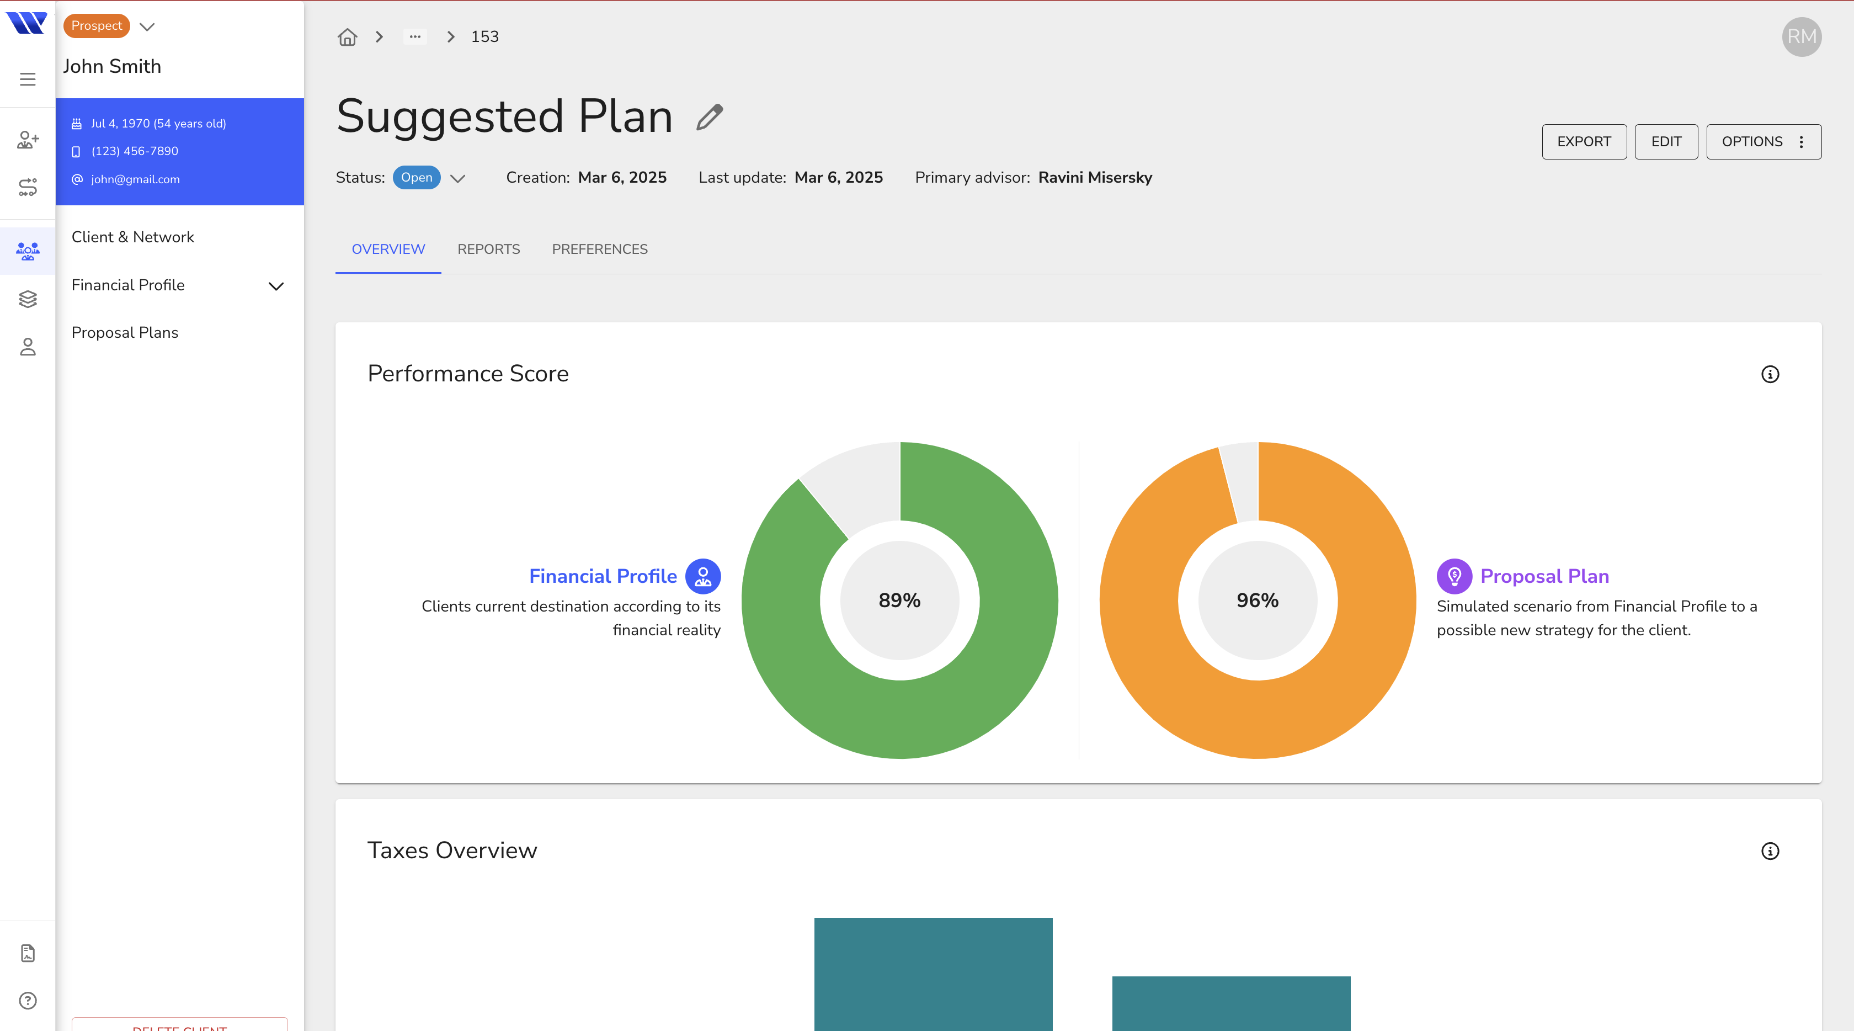Click the taller teal tax bar
1854x1031 pixels.
pos(934,974)
